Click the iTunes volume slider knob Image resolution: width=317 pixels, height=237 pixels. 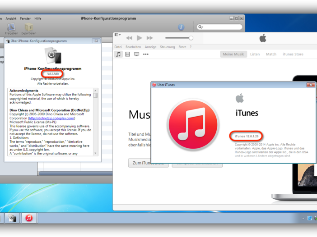pos(191,38)
